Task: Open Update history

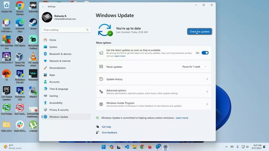Action: click(154, 79)
